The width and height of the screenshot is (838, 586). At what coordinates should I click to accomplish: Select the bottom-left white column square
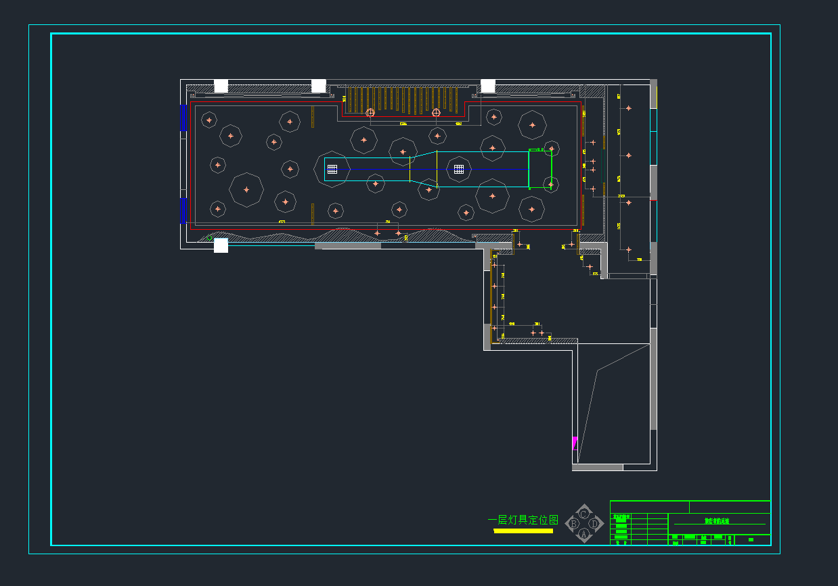pyautogui.click(x=221, y=245)
